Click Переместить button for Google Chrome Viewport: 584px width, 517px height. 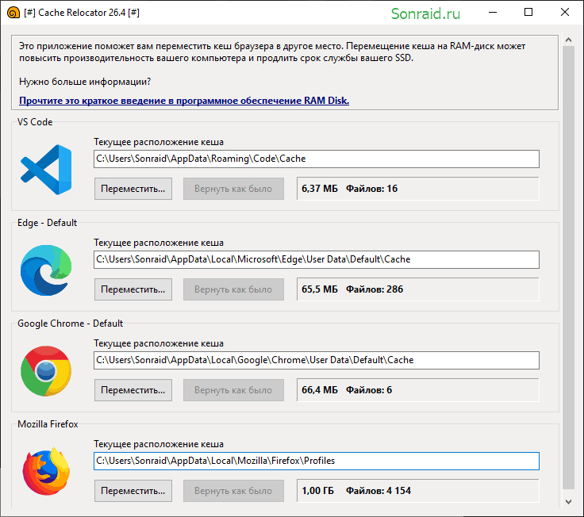point(133,390)
